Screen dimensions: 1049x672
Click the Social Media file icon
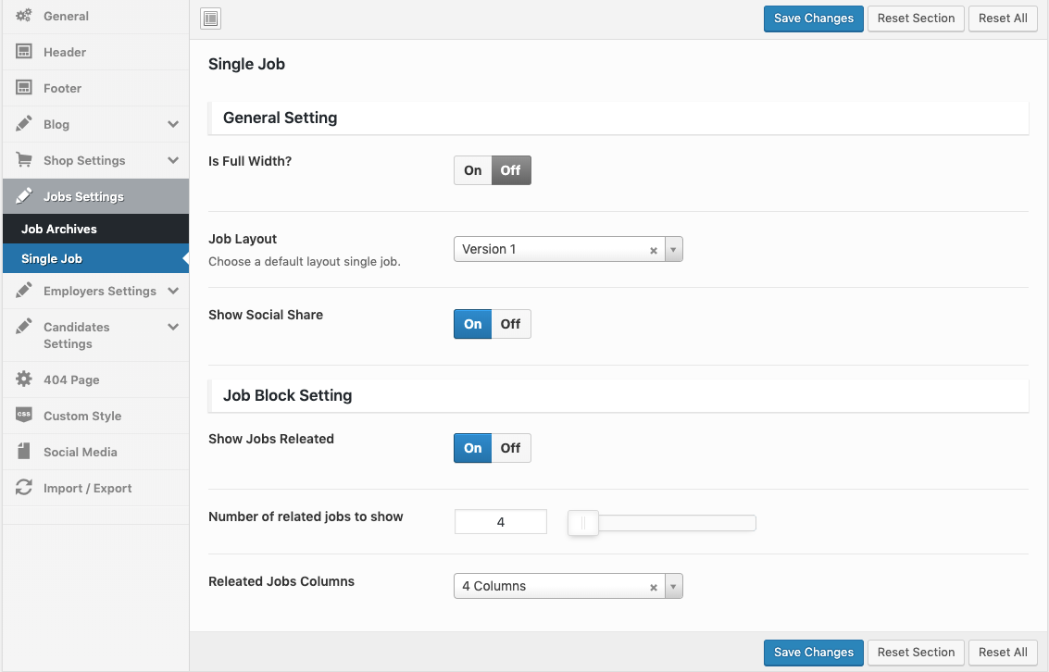coord(24,452)
